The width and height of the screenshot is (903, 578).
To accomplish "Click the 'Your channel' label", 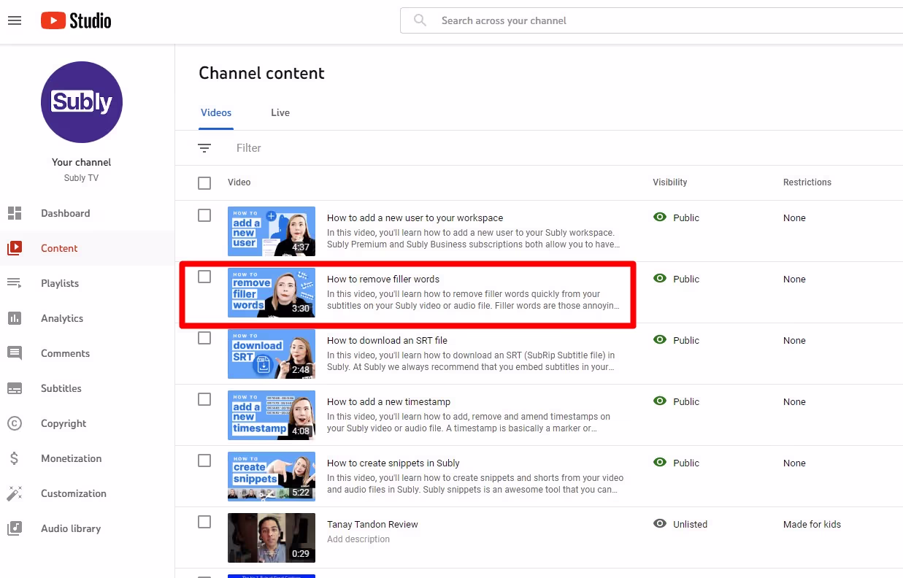I will [x=82, y=162].
